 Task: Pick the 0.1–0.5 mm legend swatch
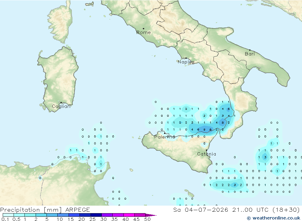[x=8, y=215]
